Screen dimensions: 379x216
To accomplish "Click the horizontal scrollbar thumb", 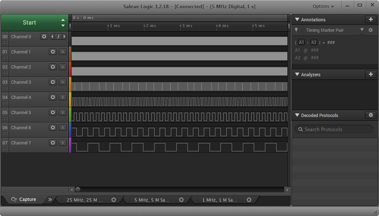I will coord(77,189).
